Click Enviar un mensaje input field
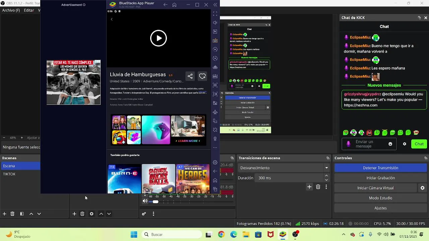The image size is (429, 241). [x=369, y=144]
